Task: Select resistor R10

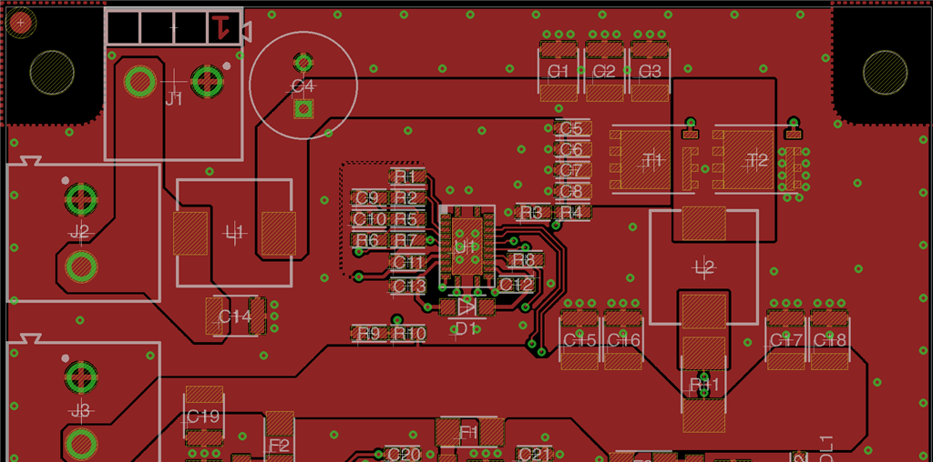Action: pyautogui.click(x=409, y=334)
